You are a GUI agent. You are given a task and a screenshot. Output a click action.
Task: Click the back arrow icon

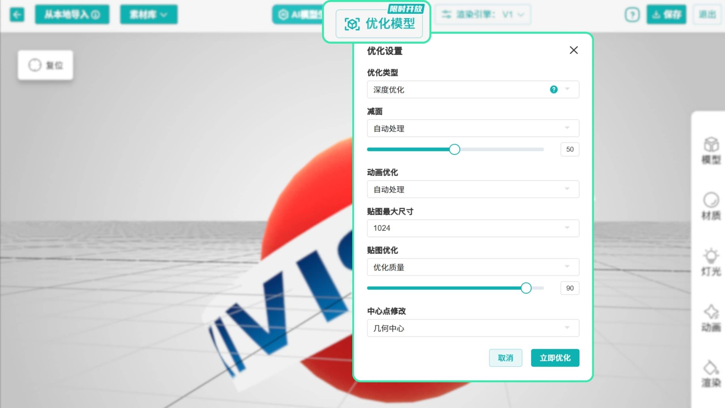17,14
